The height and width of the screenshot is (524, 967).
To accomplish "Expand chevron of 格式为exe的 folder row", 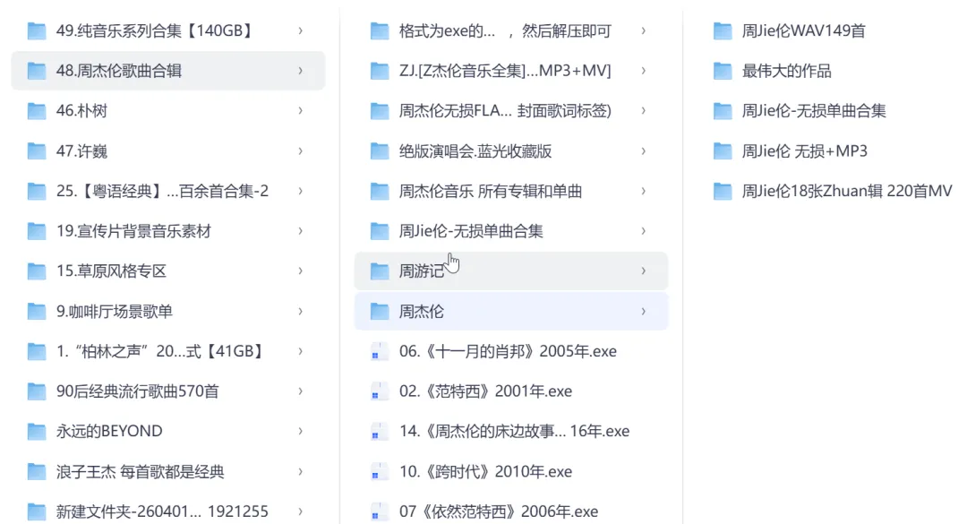I will (x=643, y=30).
